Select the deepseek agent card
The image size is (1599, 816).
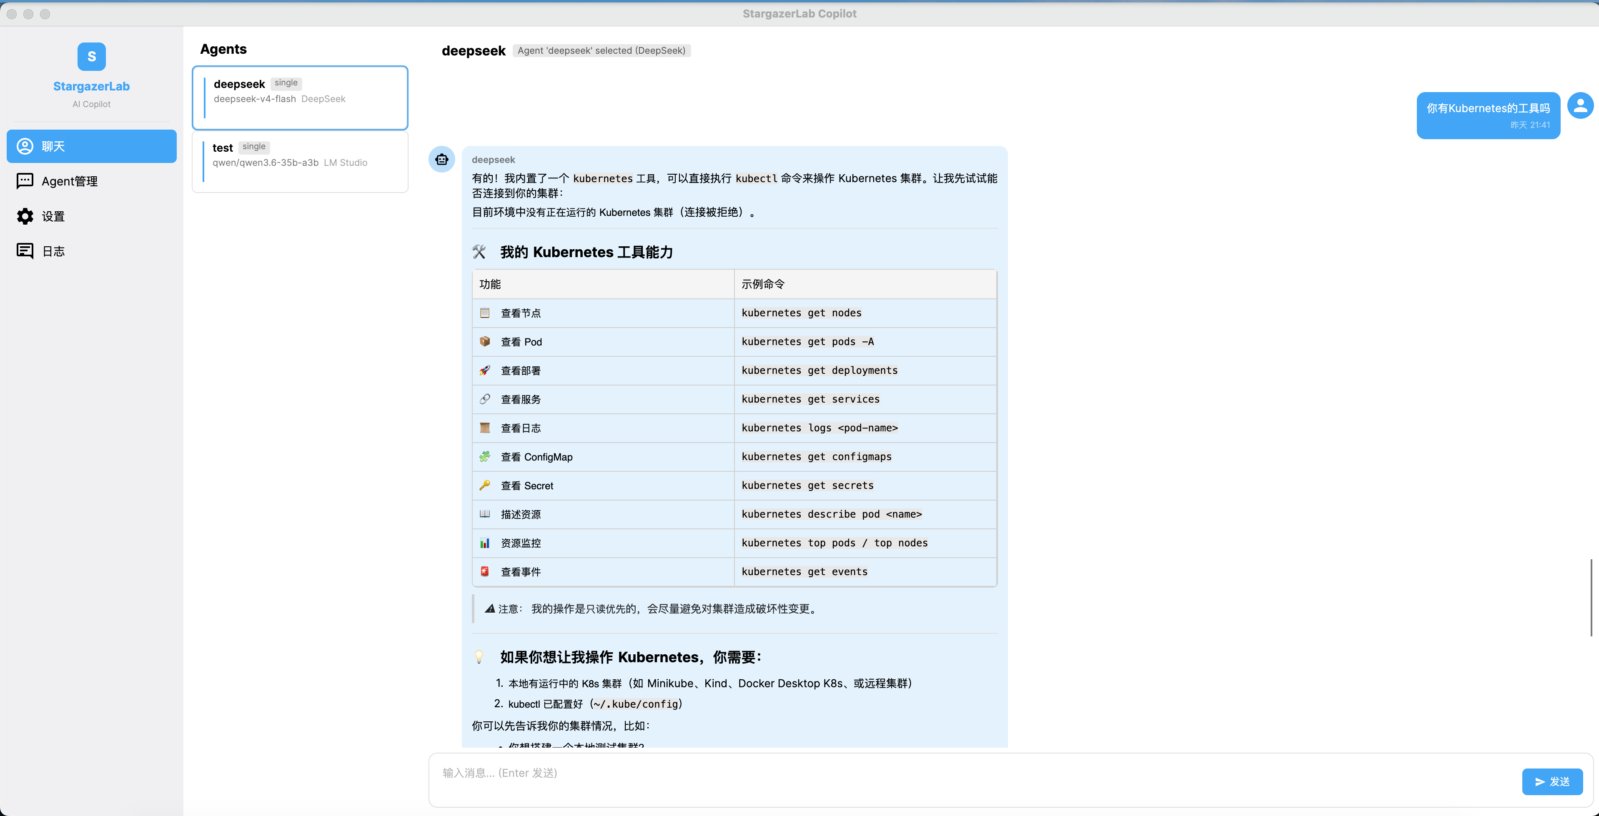[x=300, y=98]
